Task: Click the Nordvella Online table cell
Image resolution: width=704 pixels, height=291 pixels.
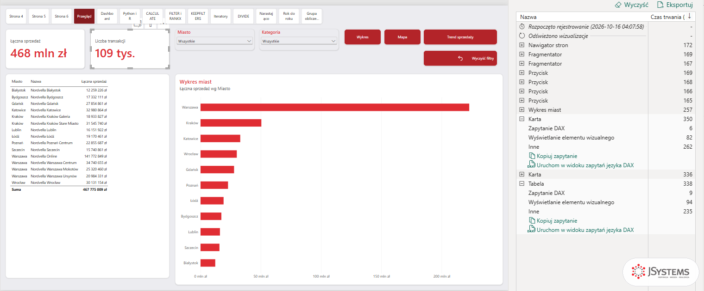Action: click(x=44, y=156)
